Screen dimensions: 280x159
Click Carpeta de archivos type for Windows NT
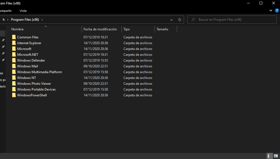tap(138, 78)
